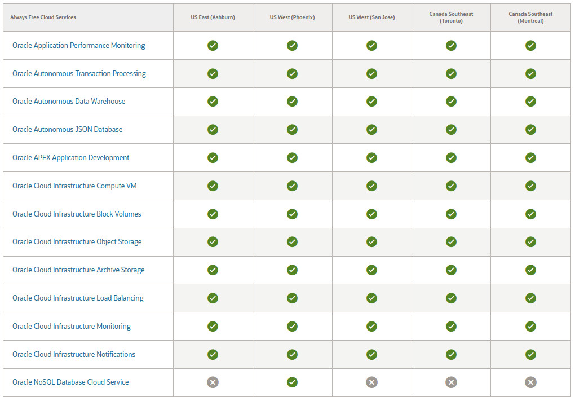Open Oracle APEX Application Development link
Screen dimensions: 575x401
point(71,158)
